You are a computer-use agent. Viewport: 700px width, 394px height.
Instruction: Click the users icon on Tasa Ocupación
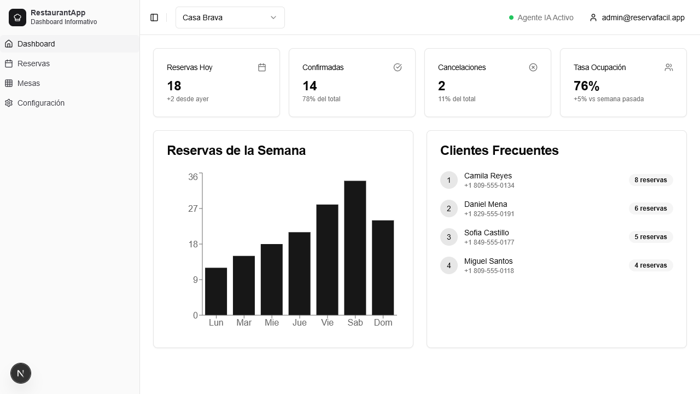tap(669, 67)
